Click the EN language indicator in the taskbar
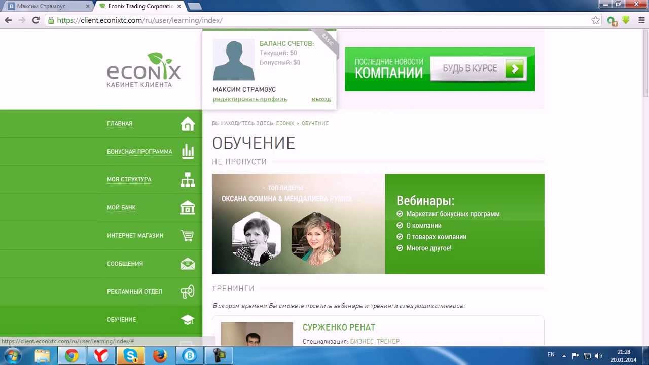Screen dimensions: 649x365 551,355
